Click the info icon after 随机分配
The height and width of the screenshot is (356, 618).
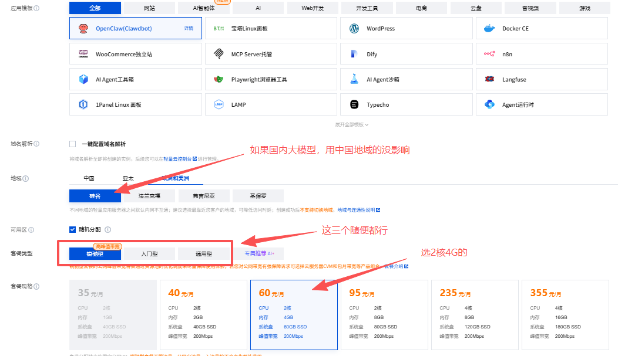click(x=108, y=229)
